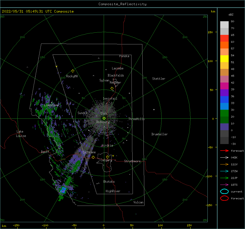Click the asterisk marker above Limestone label
Viewport: 245px width, 229px height.
(51, 103)
